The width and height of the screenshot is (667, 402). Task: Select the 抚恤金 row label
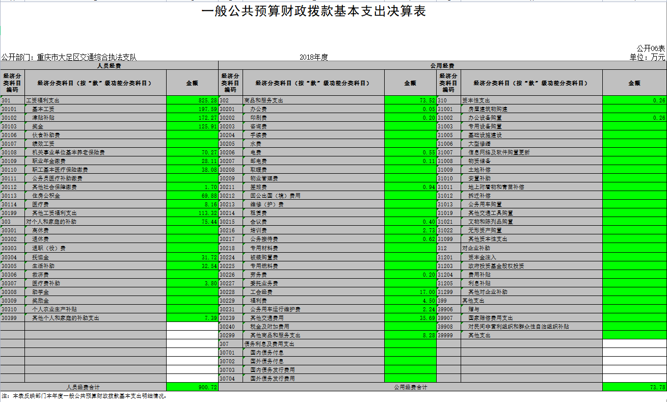(95, 257)
